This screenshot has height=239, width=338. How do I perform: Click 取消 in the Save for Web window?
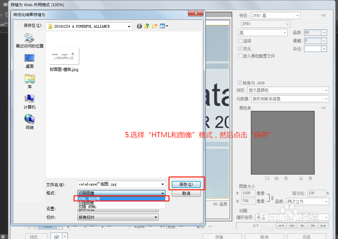[x=264, y=237]
